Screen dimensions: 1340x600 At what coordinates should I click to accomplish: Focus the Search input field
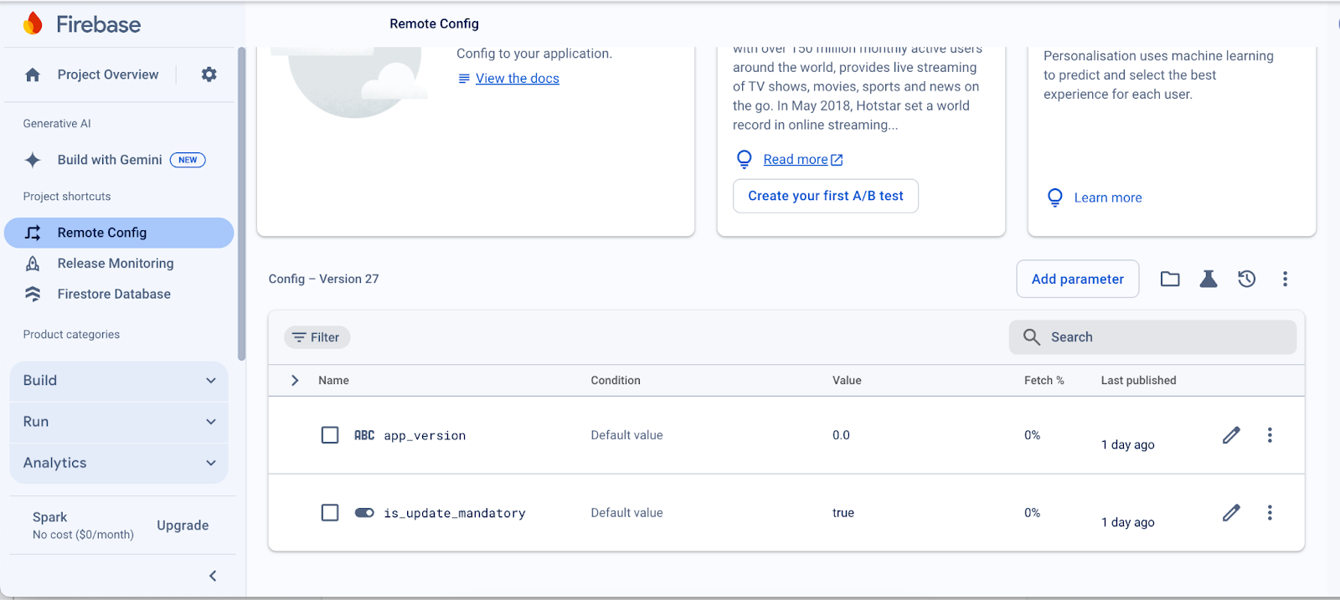click(1152, 337)
